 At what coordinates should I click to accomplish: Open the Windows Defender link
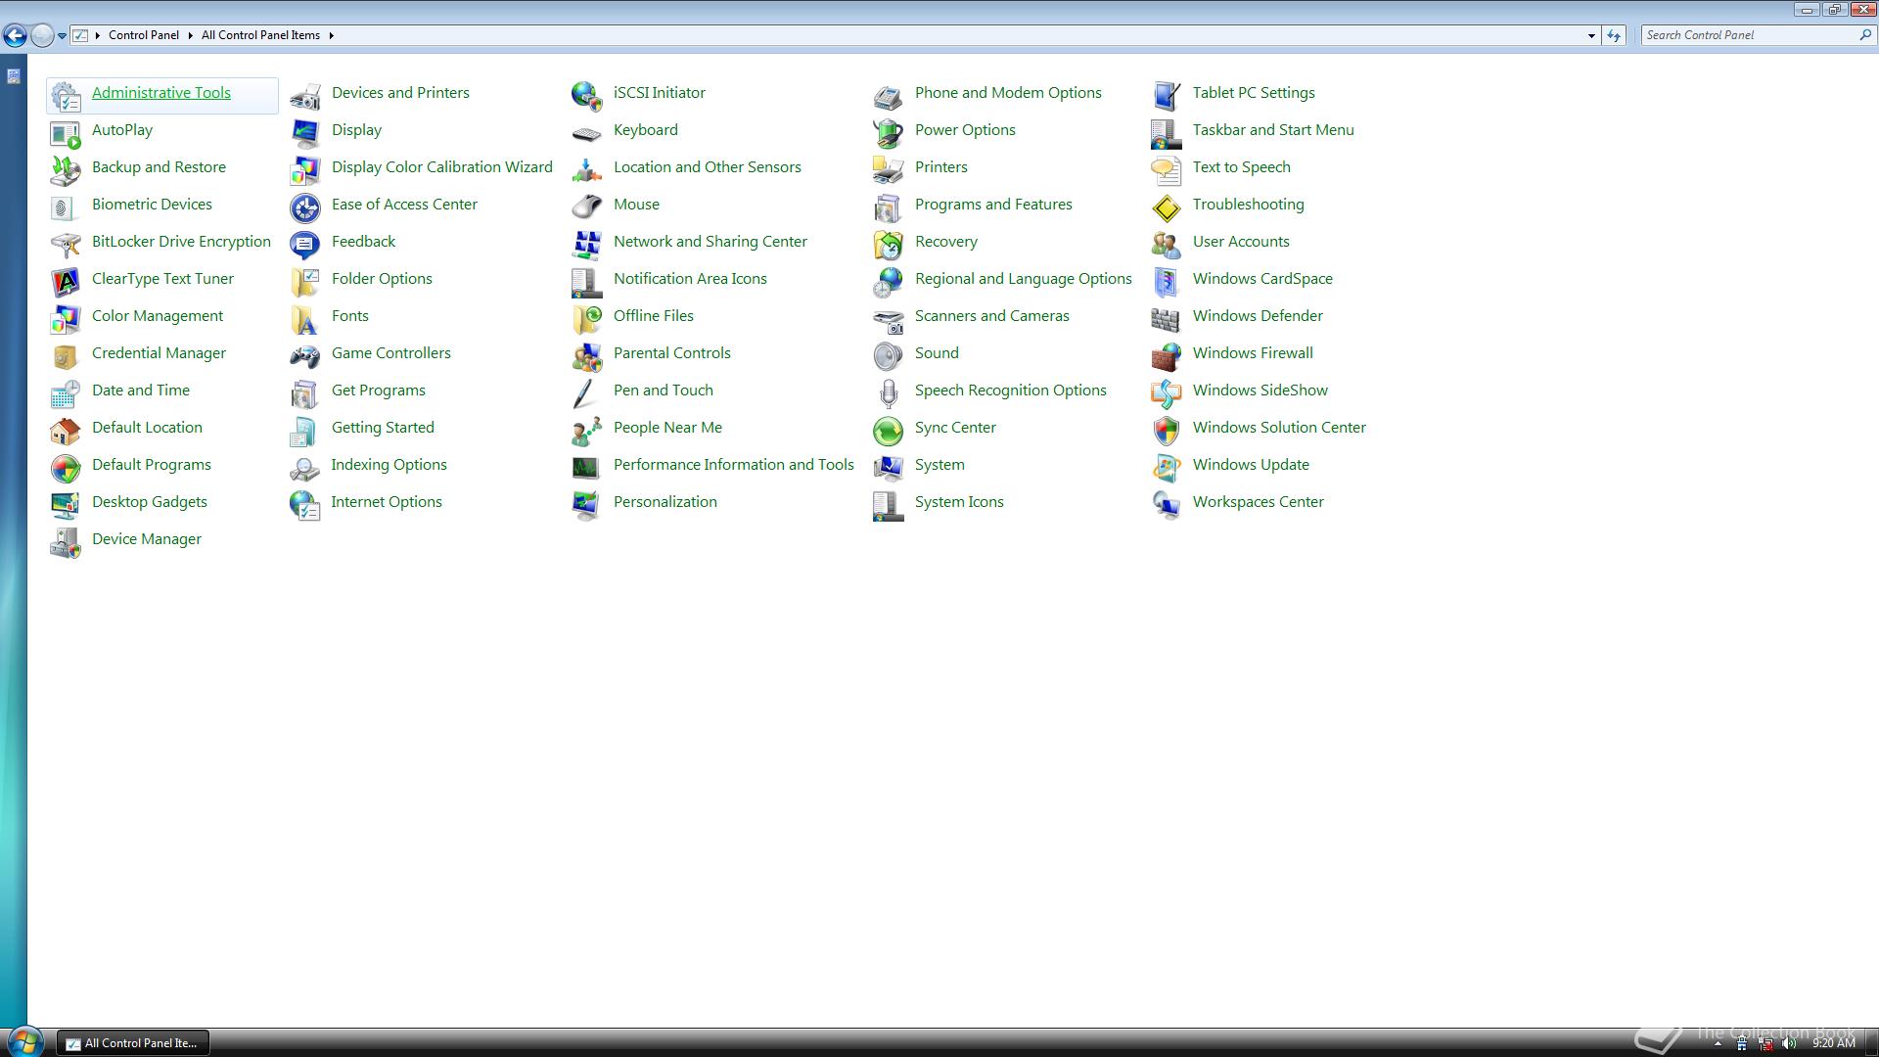[1258, 316]
